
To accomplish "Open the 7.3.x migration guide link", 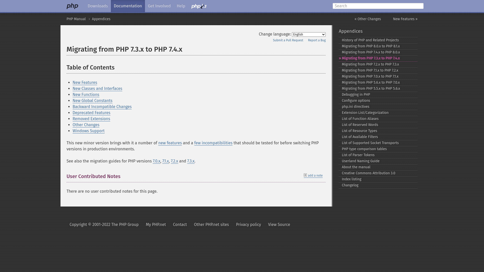I will (x=191, y=161).
